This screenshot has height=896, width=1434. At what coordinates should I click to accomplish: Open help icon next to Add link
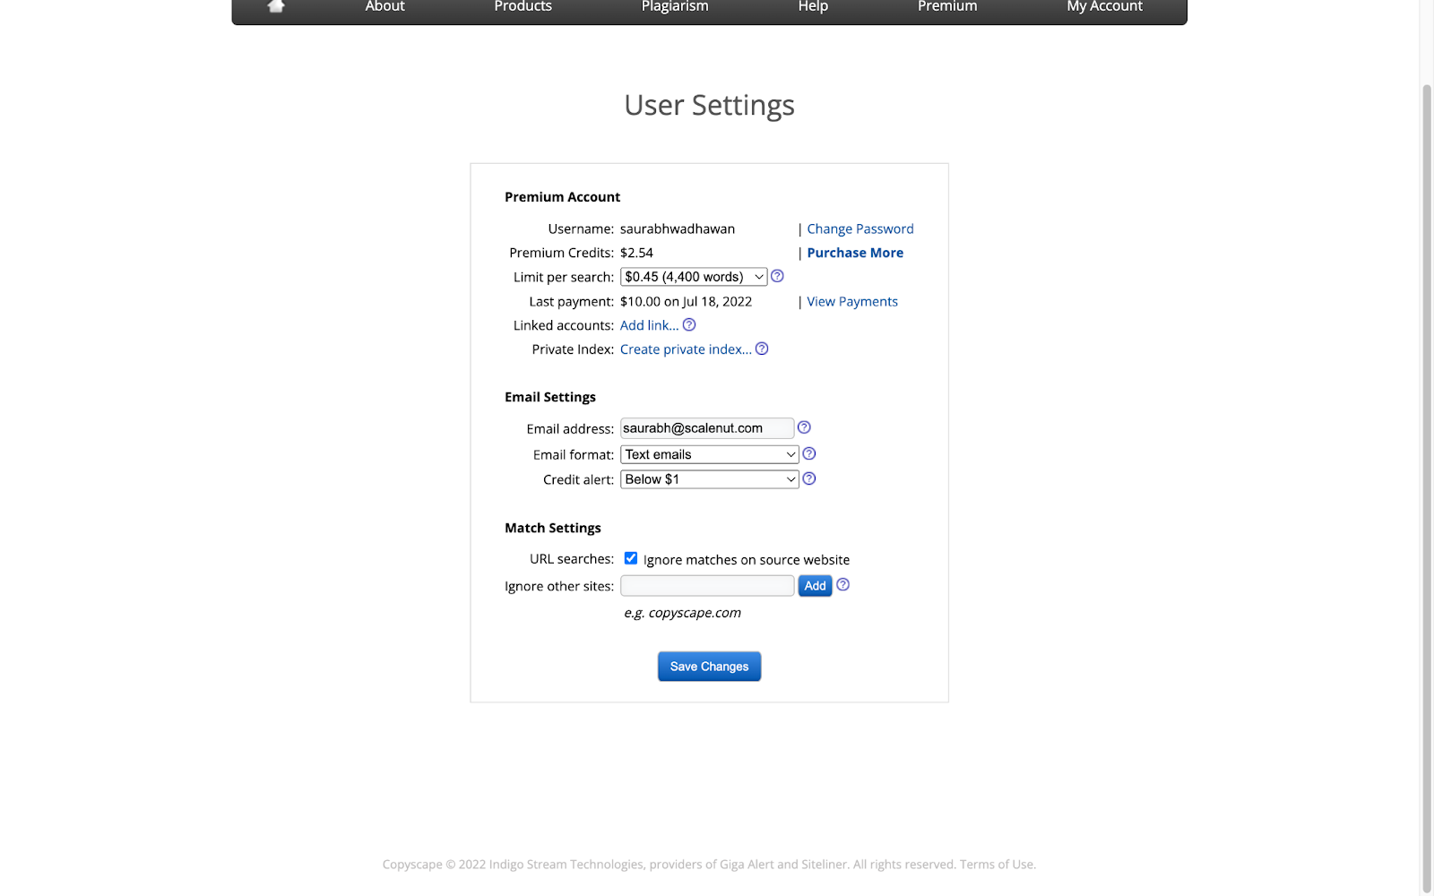pyautogui.click(x=689, y=324)
